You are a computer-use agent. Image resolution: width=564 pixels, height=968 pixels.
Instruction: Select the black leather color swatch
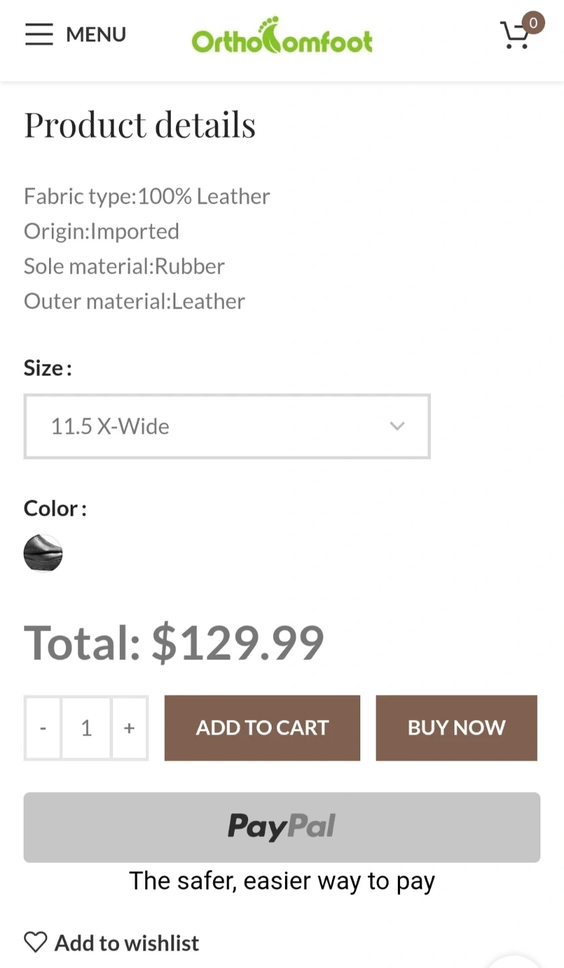point(43,553)
